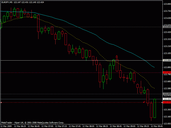
Task: Click the grey 123.500 level price tag
Action: [x=167, y=27]
